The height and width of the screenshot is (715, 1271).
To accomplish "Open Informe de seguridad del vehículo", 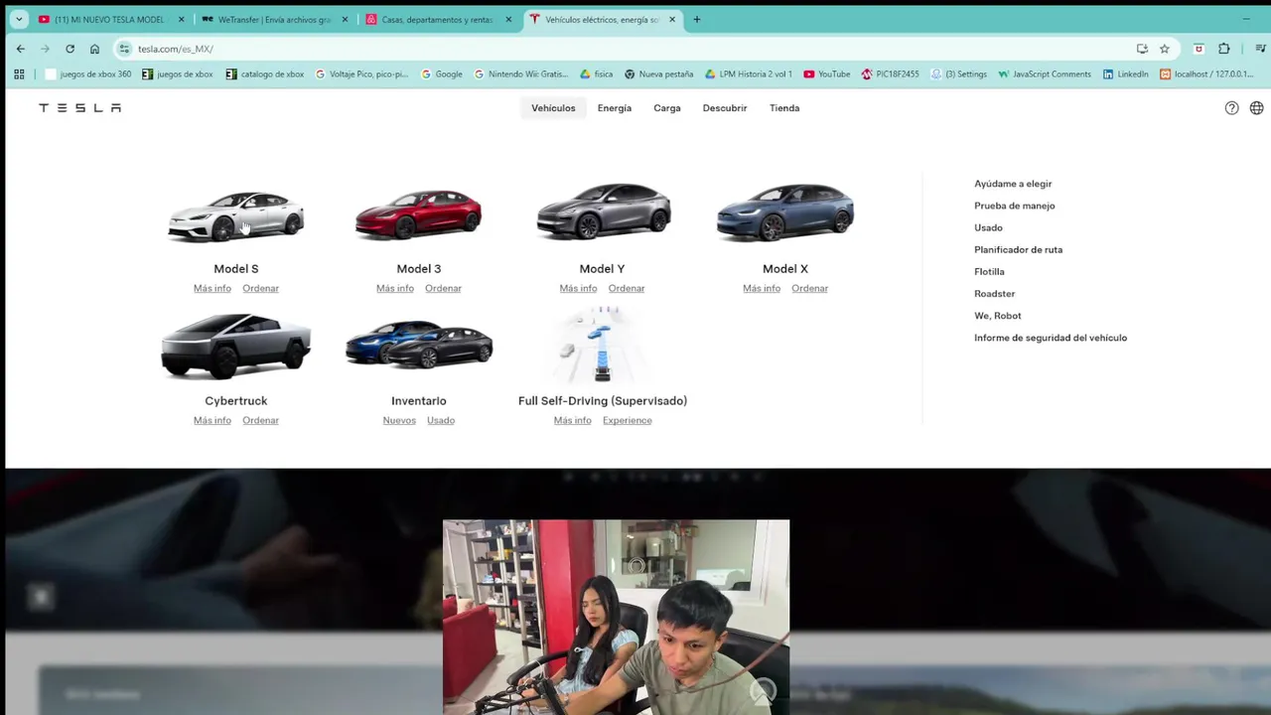I will coord(1051,338).
